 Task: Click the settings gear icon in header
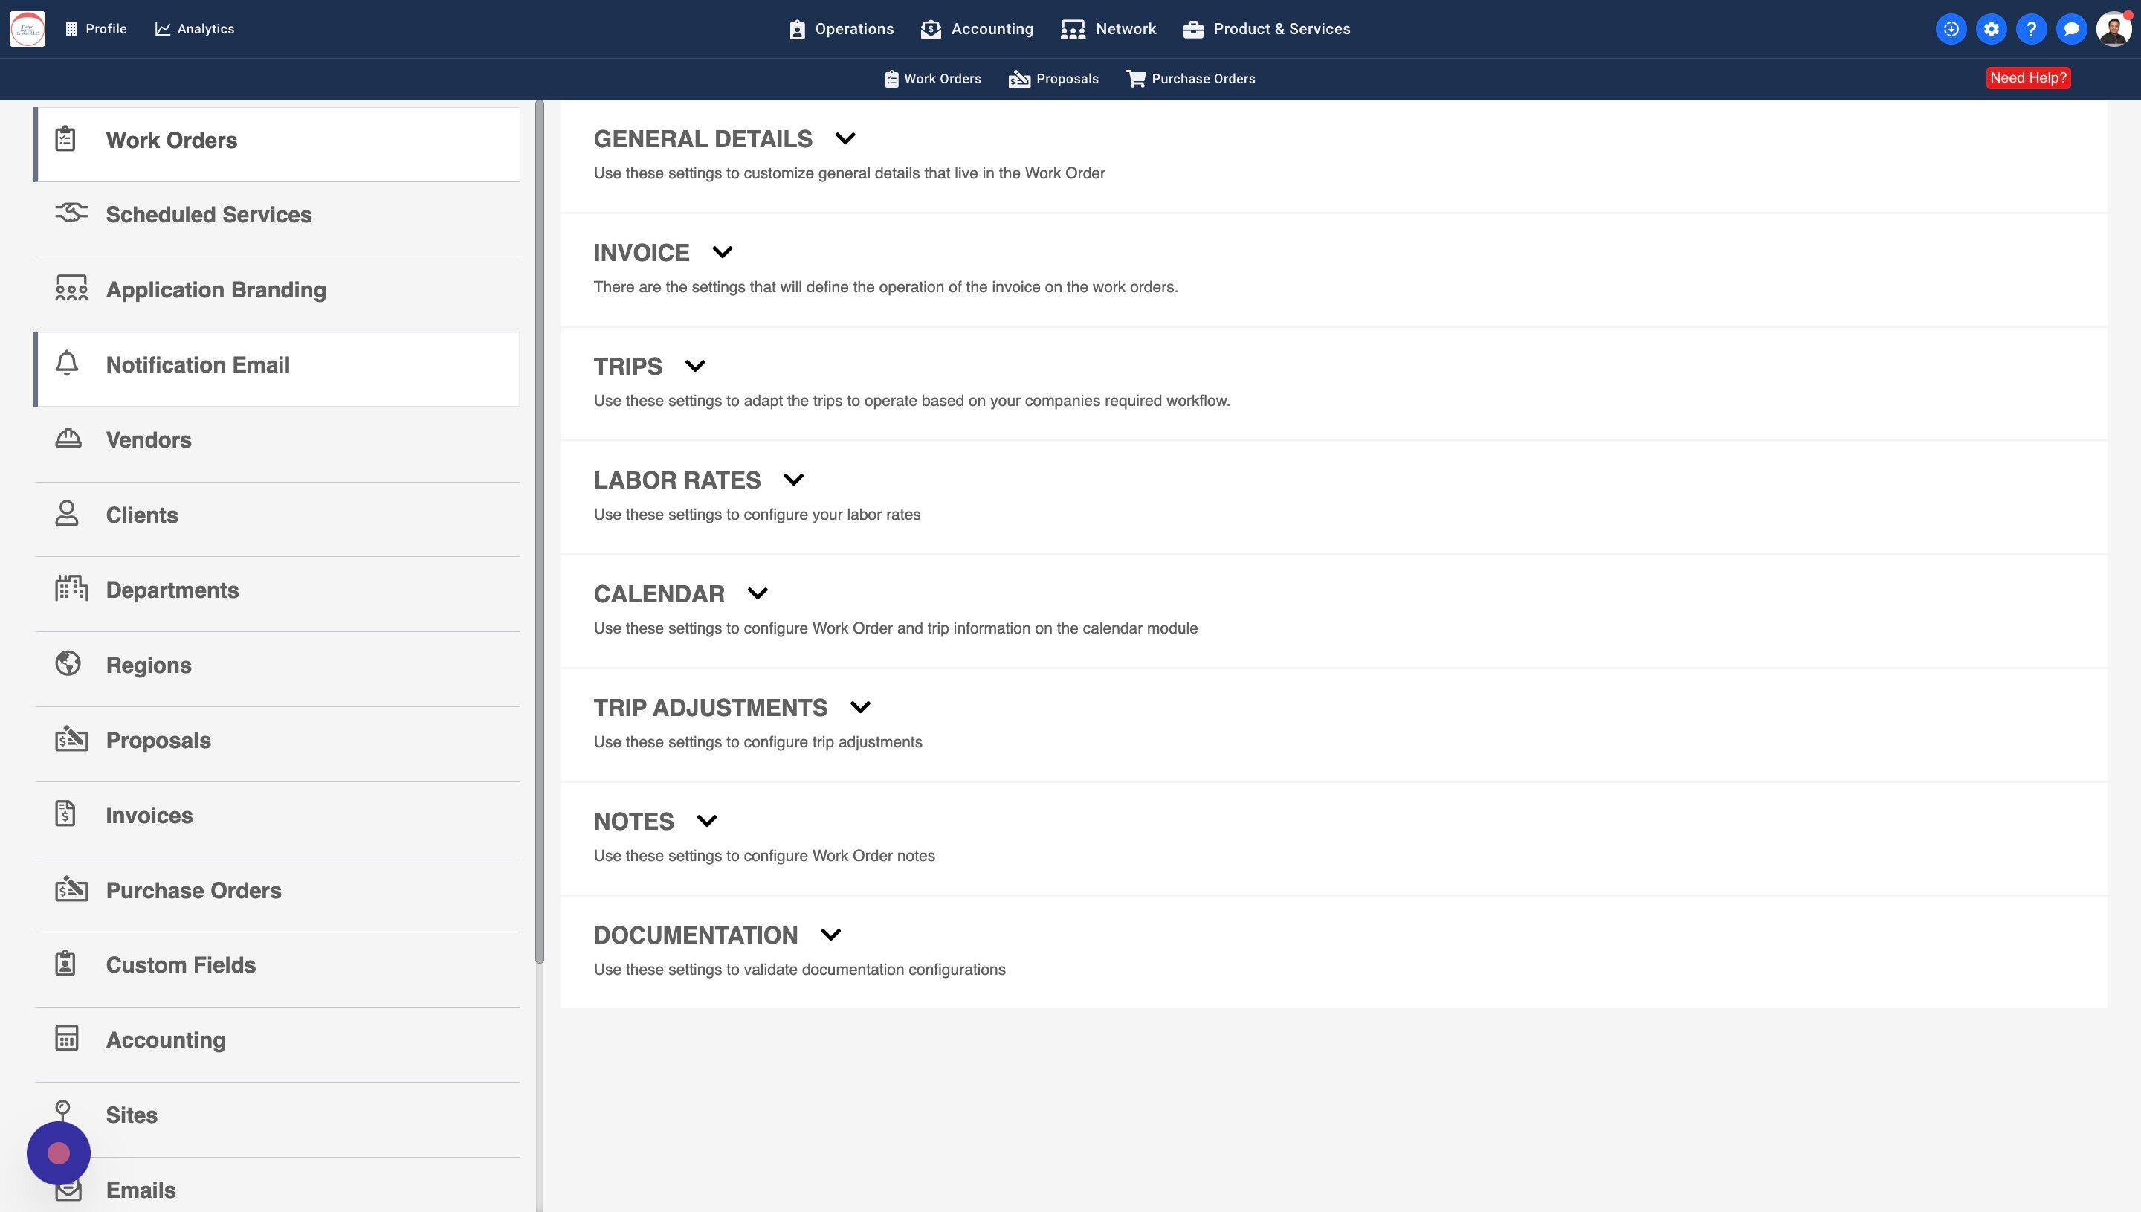1990,29
